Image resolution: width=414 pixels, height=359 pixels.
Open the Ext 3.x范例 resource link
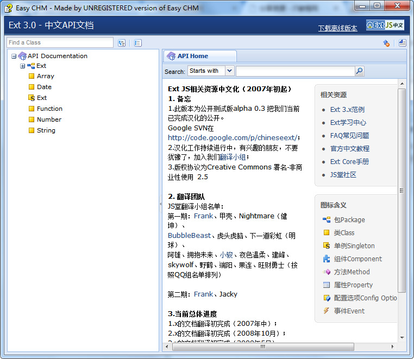click(347, 109)
